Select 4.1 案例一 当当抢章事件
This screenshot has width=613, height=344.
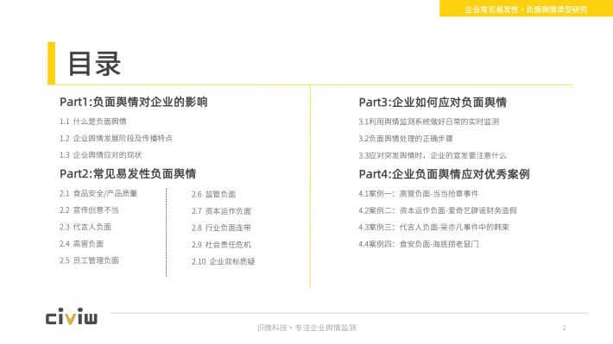point(419,194)
